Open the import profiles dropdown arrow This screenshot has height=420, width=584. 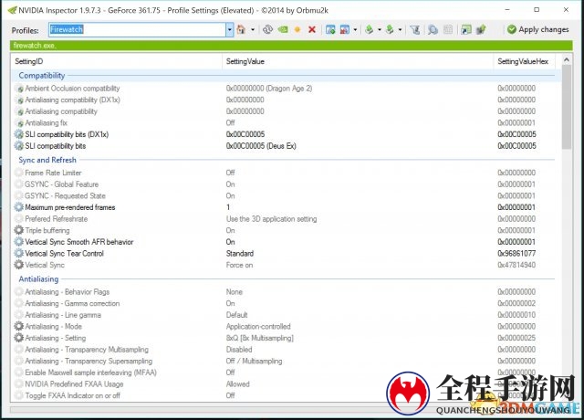(400, 29)
